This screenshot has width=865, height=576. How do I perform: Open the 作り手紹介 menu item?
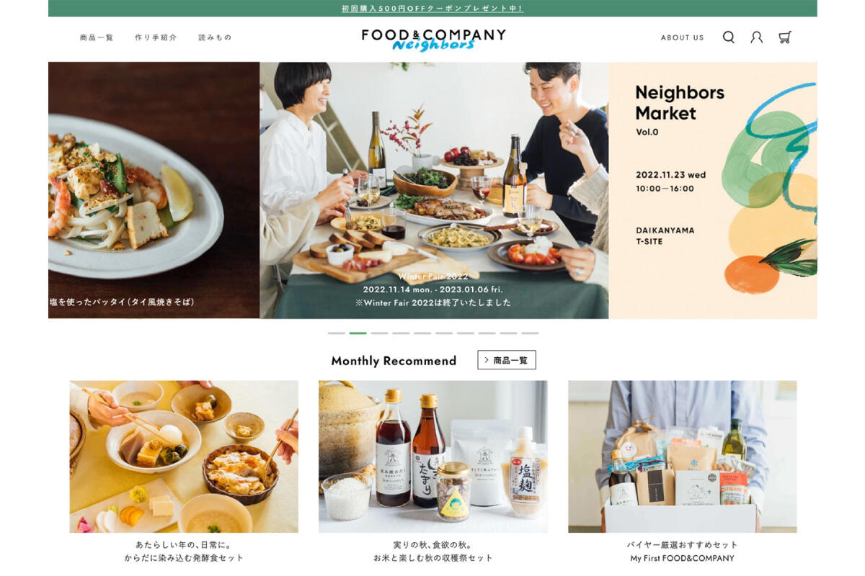click(x=156, y=37)
